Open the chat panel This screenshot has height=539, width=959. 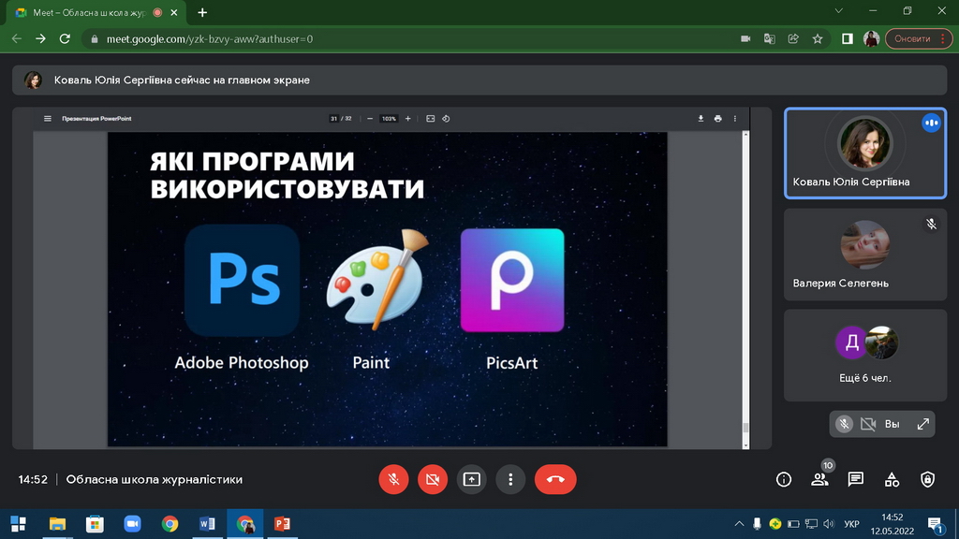856,480
